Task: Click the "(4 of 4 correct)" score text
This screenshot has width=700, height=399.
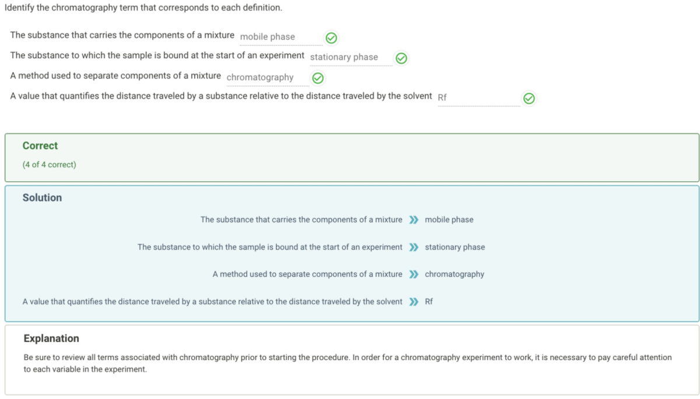Action: tap(49, 165)
